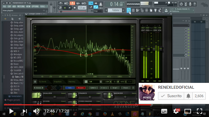Switch to Ozone Matching tab
Screen dimensions: 209x117
tap(72, 82)
